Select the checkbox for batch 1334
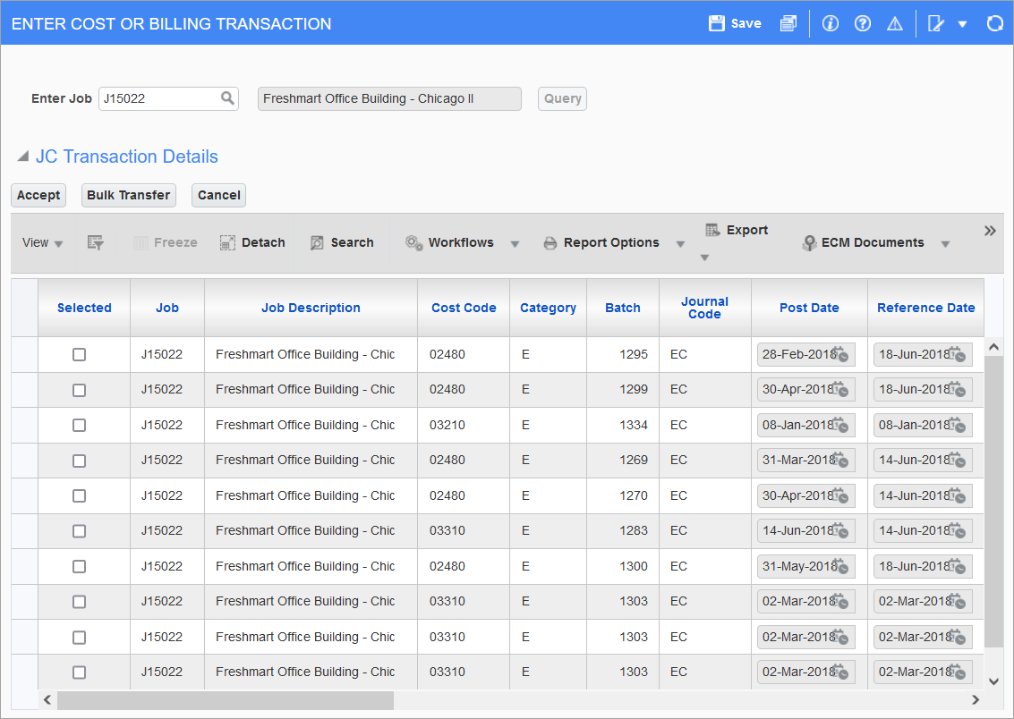Screen dimensions: 1014x719 coord(79,425)
